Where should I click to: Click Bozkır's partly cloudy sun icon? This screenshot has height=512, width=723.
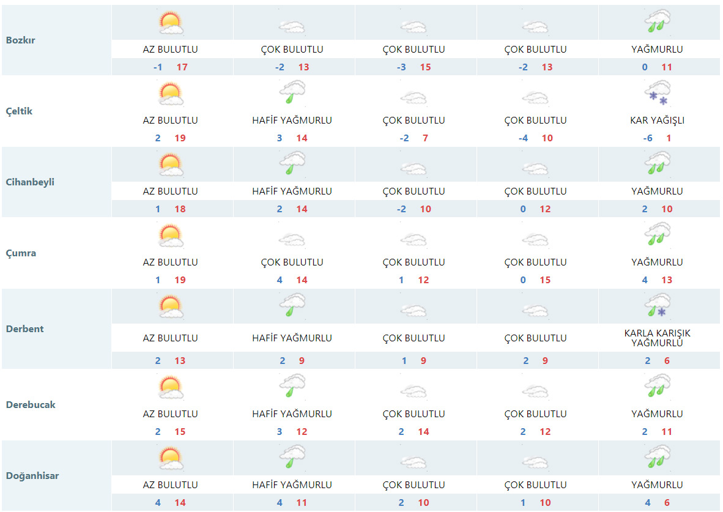171,23
